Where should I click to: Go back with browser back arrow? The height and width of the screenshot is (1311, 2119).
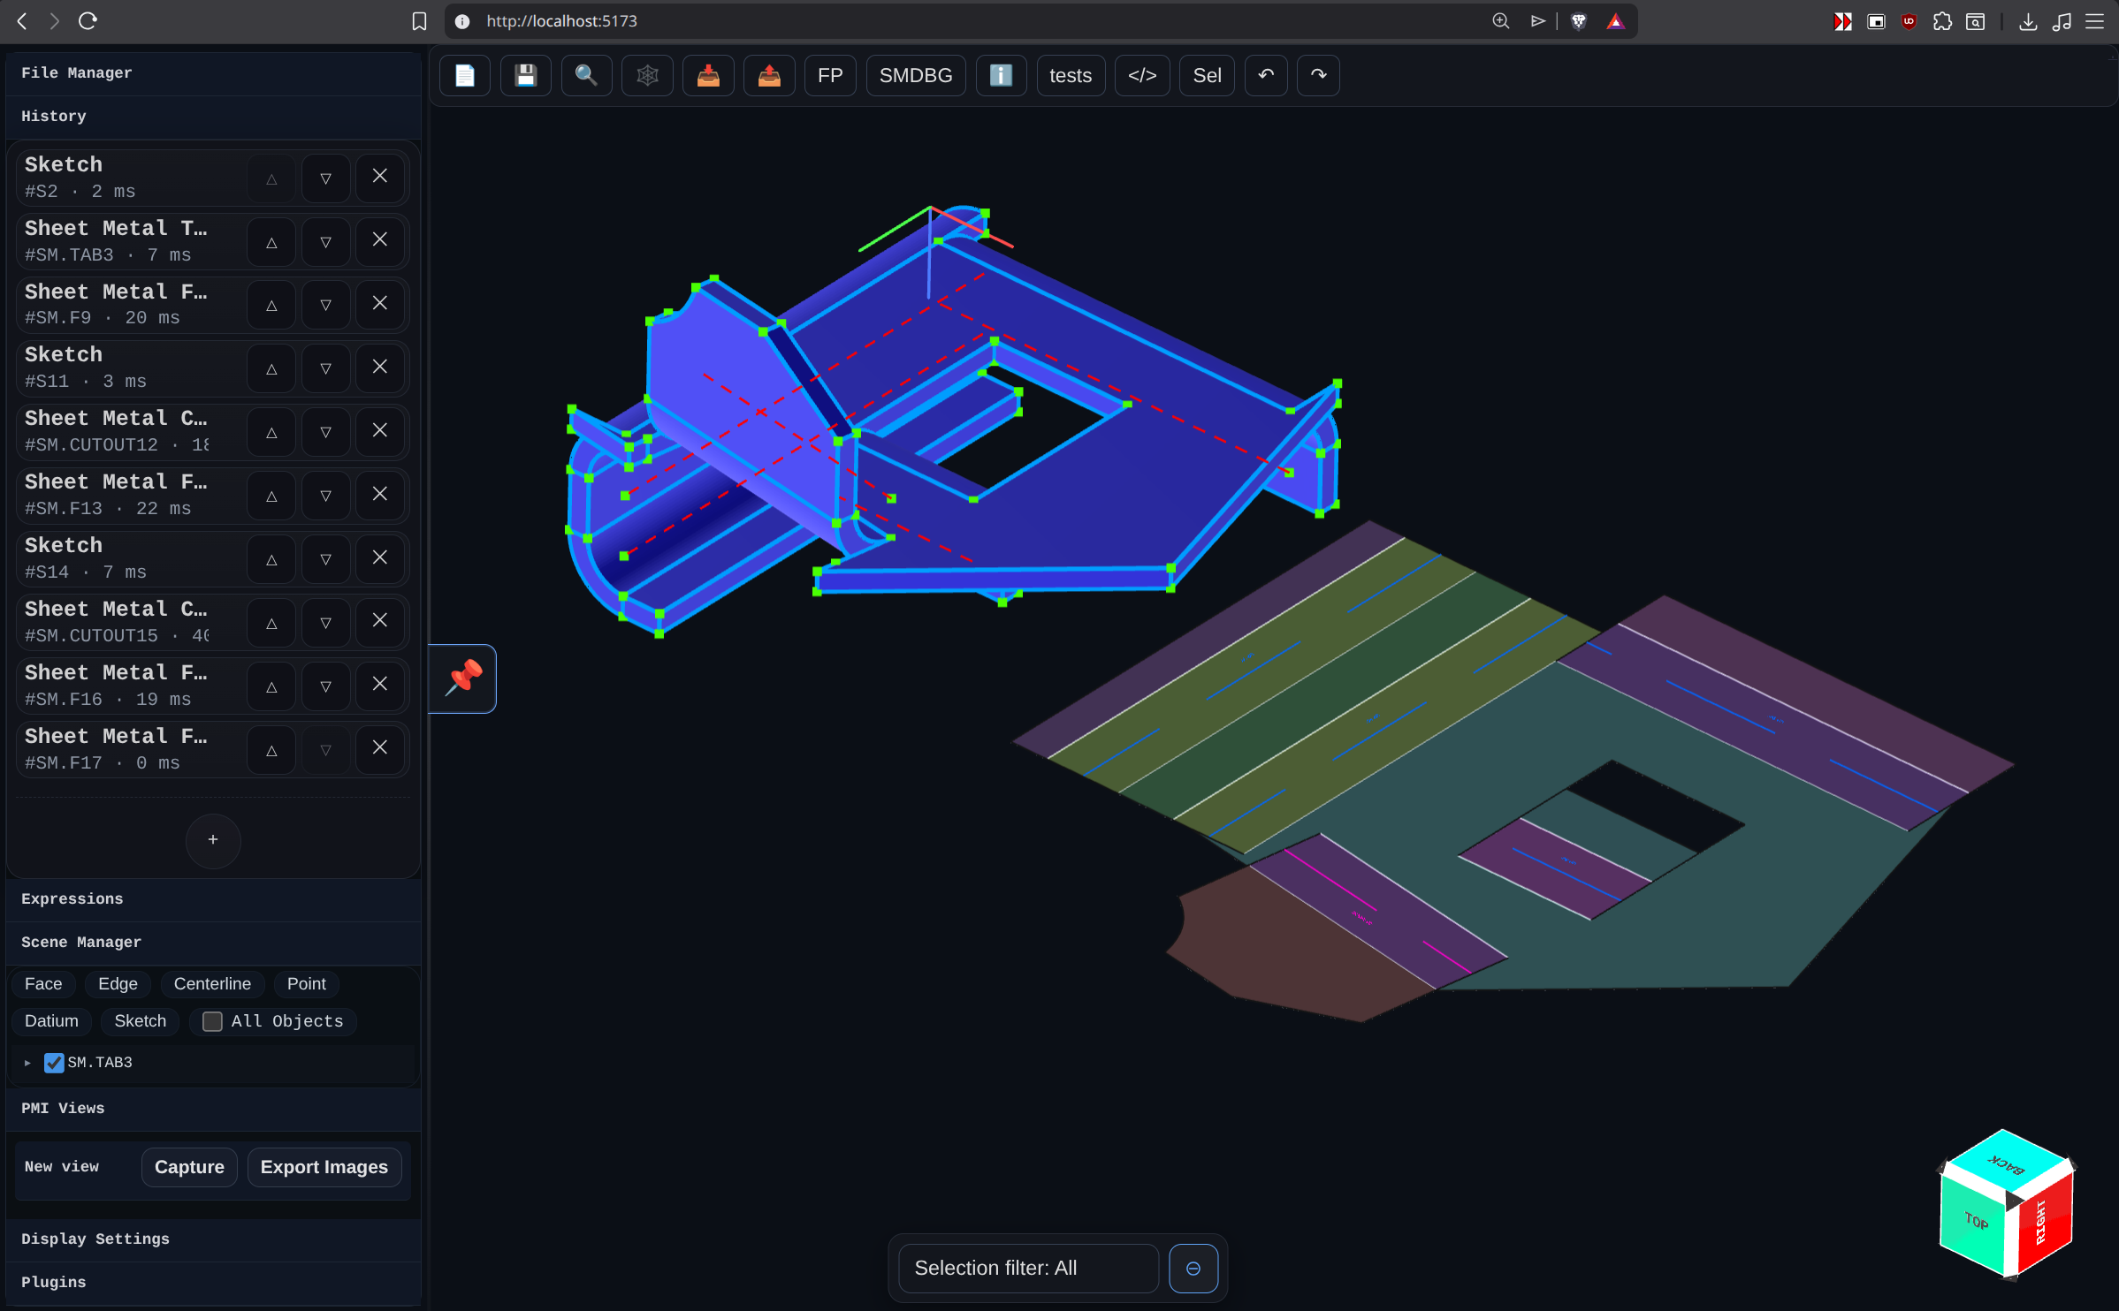[23, 21]
